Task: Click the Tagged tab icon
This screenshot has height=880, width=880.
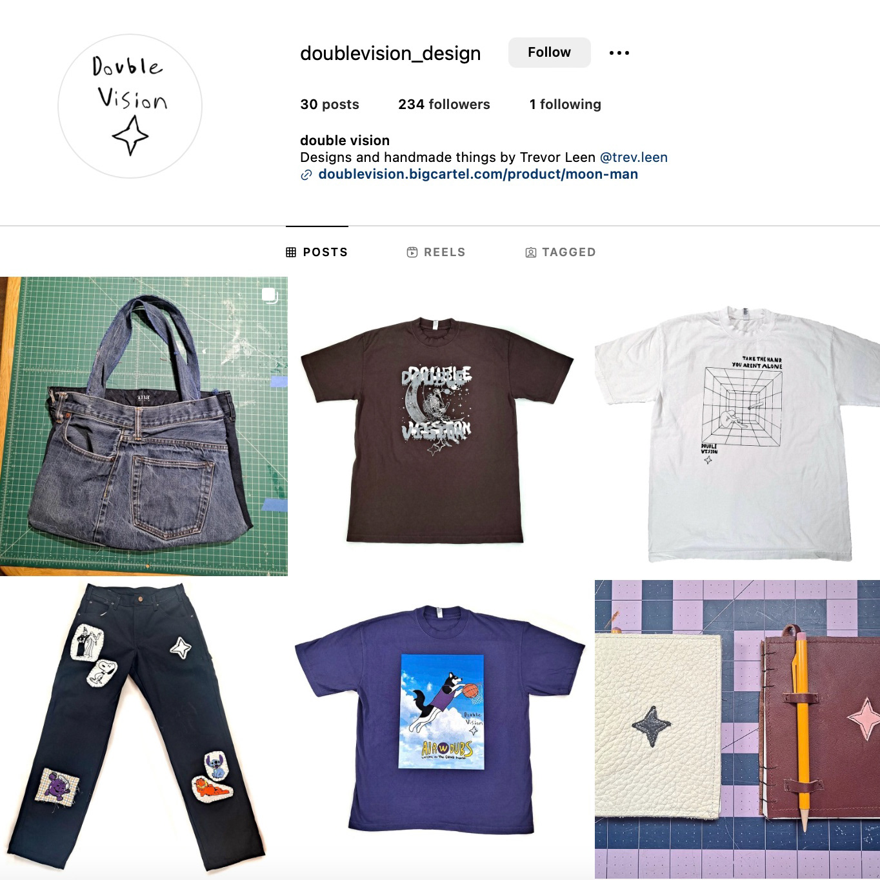Action: (x=530, y=252)
